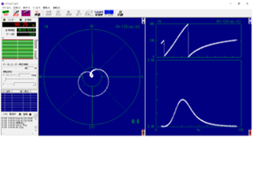Click the Ch:1[Disp.A] label on polar plot
The image size is (253, 182).
pyautogui.click(x=127, y=27)
